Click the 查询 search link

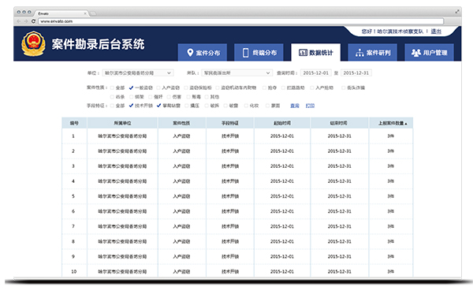[295, 106]
